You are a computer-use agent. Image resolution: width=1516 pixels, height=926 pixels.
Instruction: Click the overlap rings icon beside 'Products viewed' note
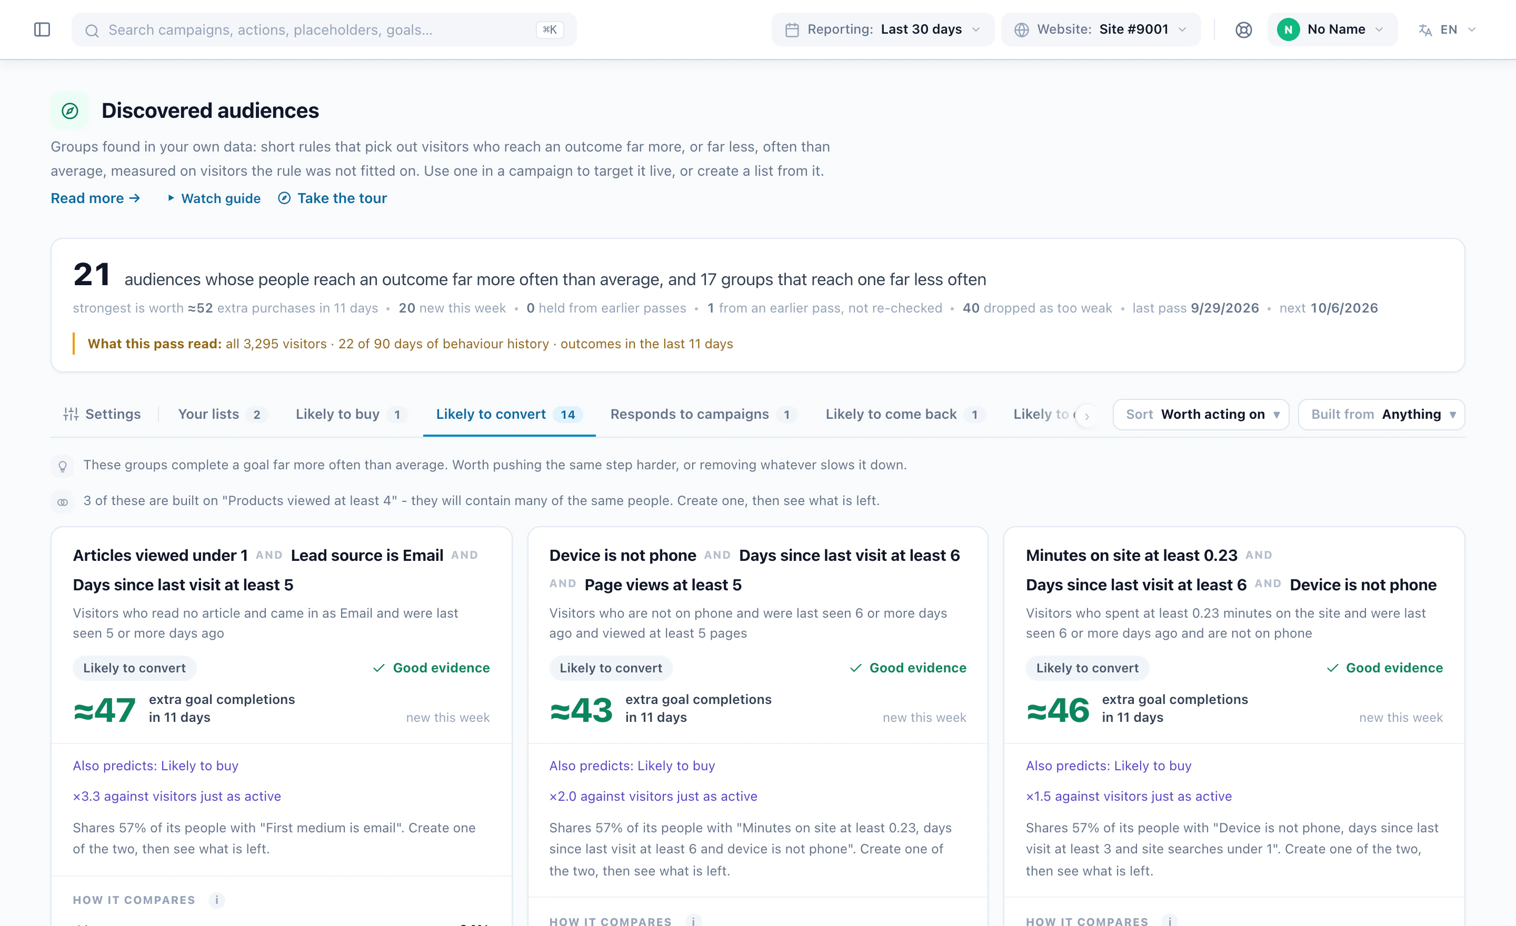coord(62,502)
